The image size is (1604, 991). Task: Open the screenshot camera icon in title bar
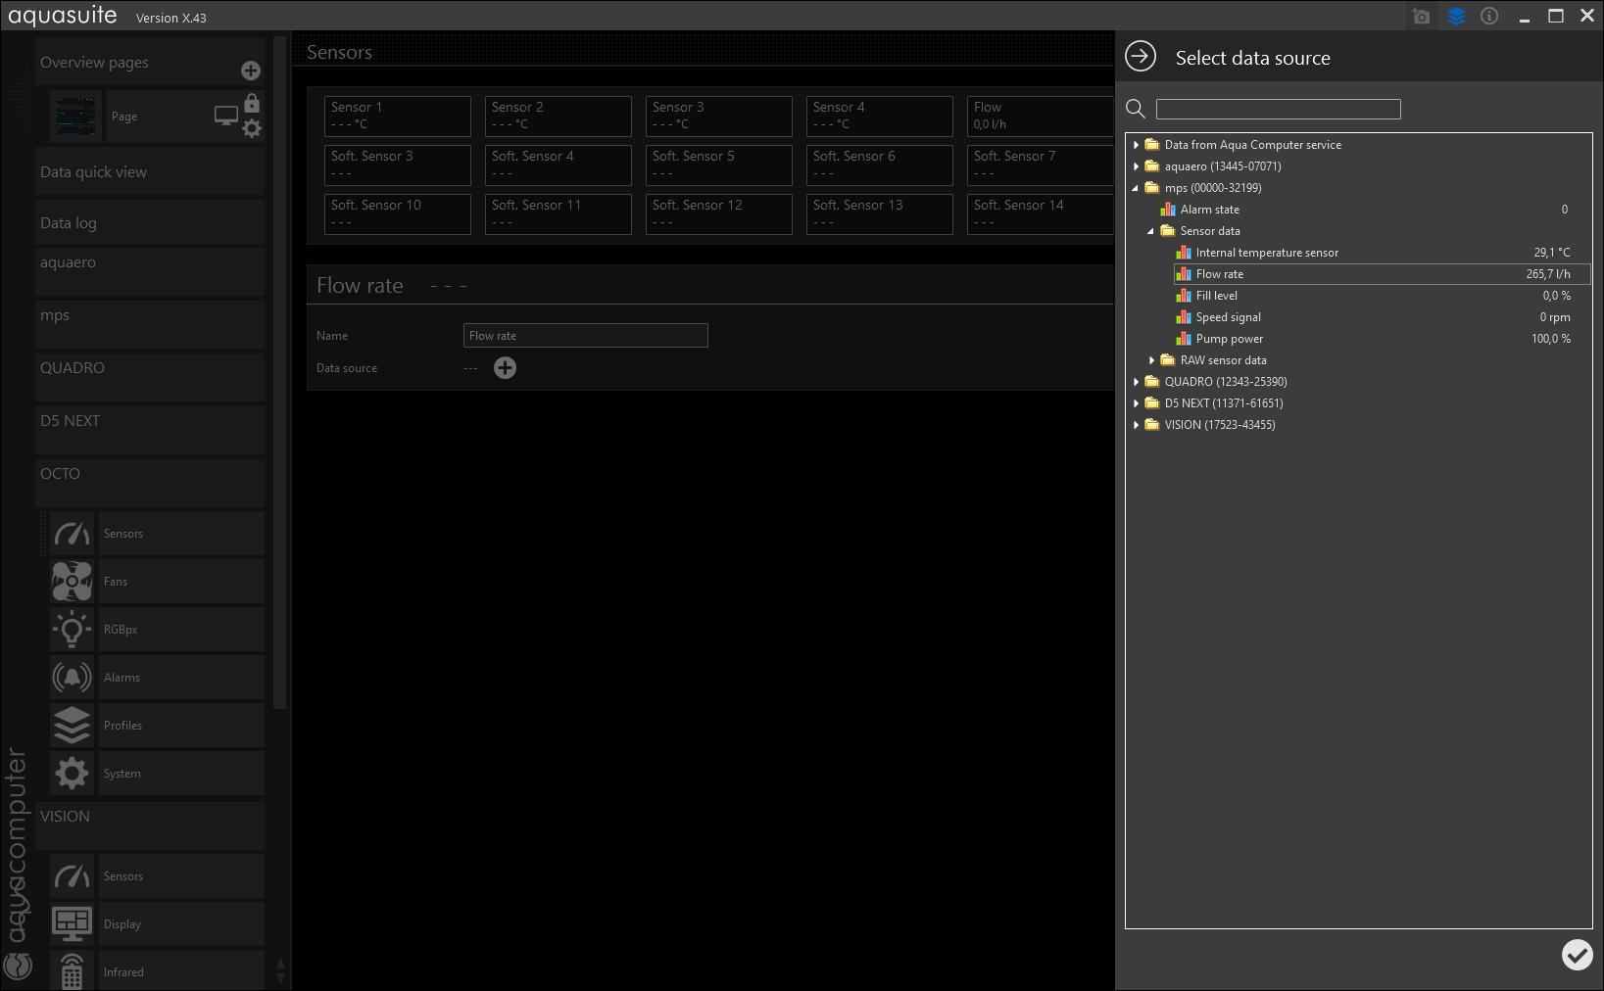click(x=1421, y=17)
